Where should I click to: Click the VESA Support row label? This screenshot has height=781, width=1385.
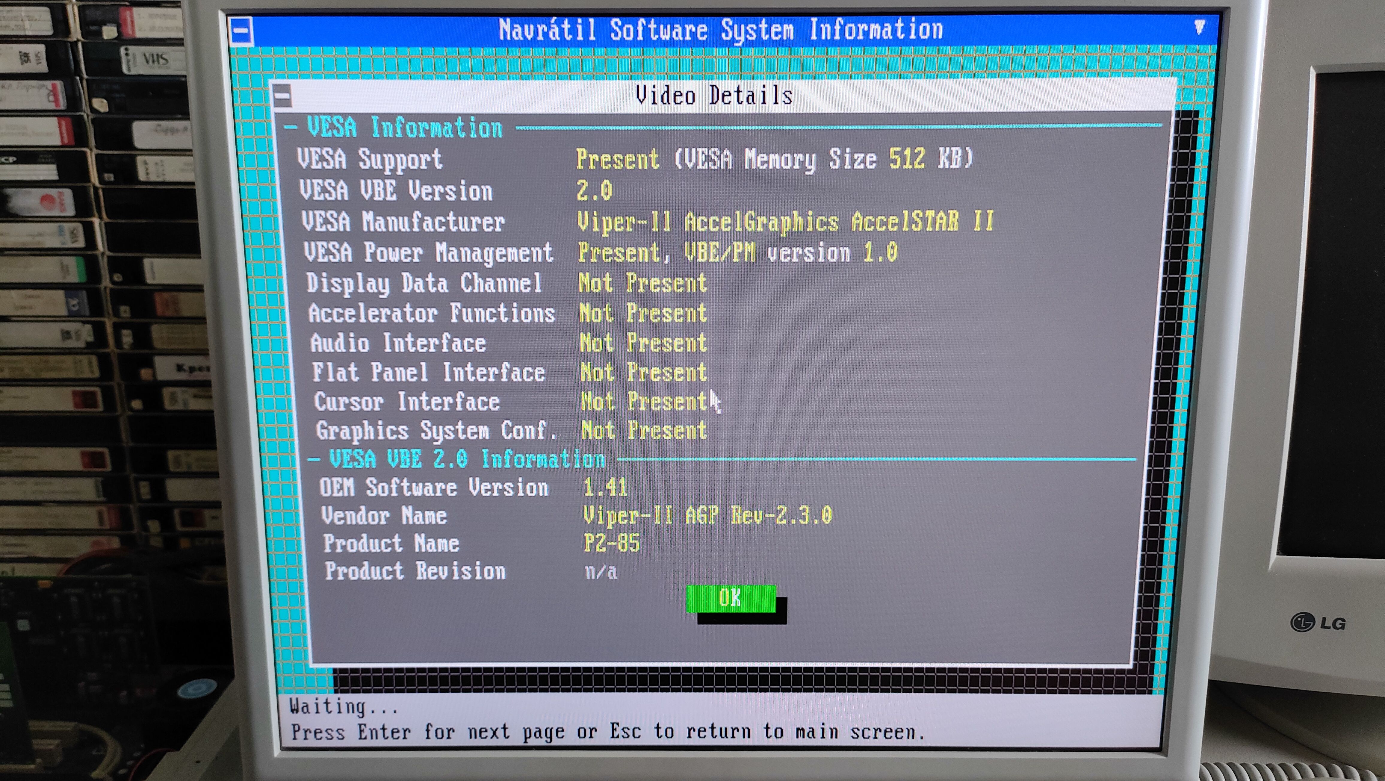[371, 159]
